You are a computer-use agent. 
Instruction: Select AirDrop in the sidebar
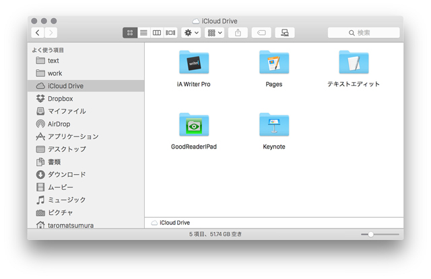coord(86,124)
